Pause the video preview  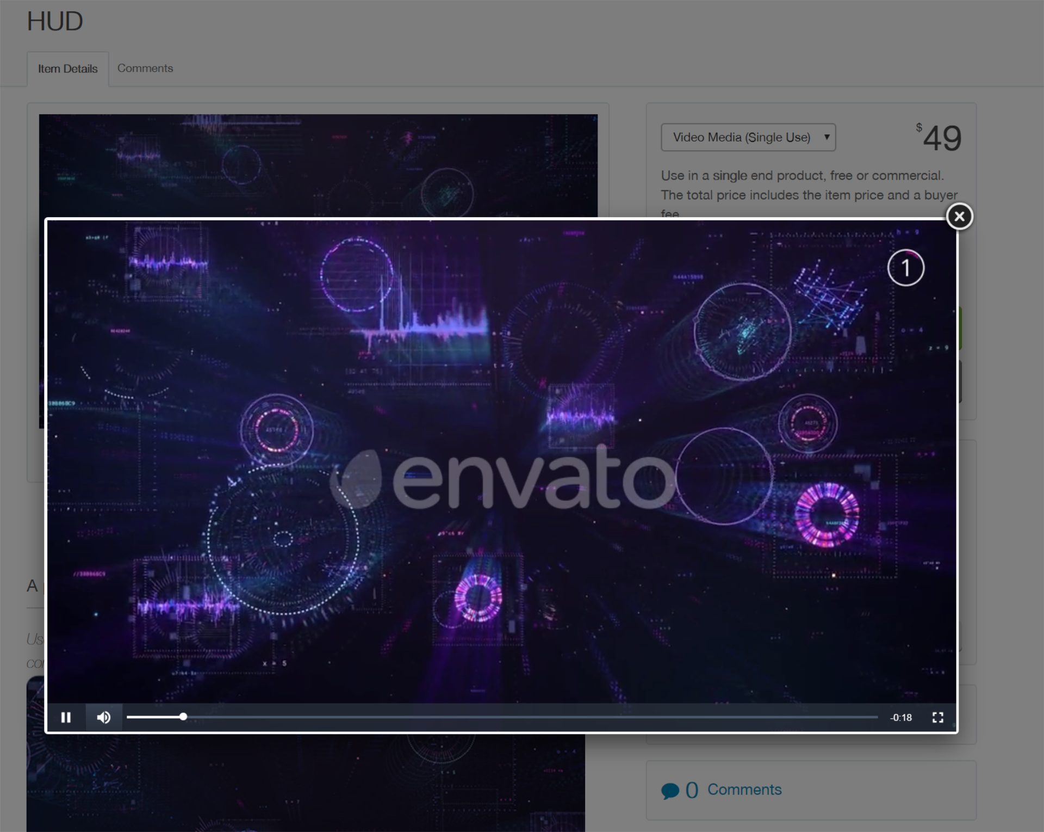coord(66,717)
